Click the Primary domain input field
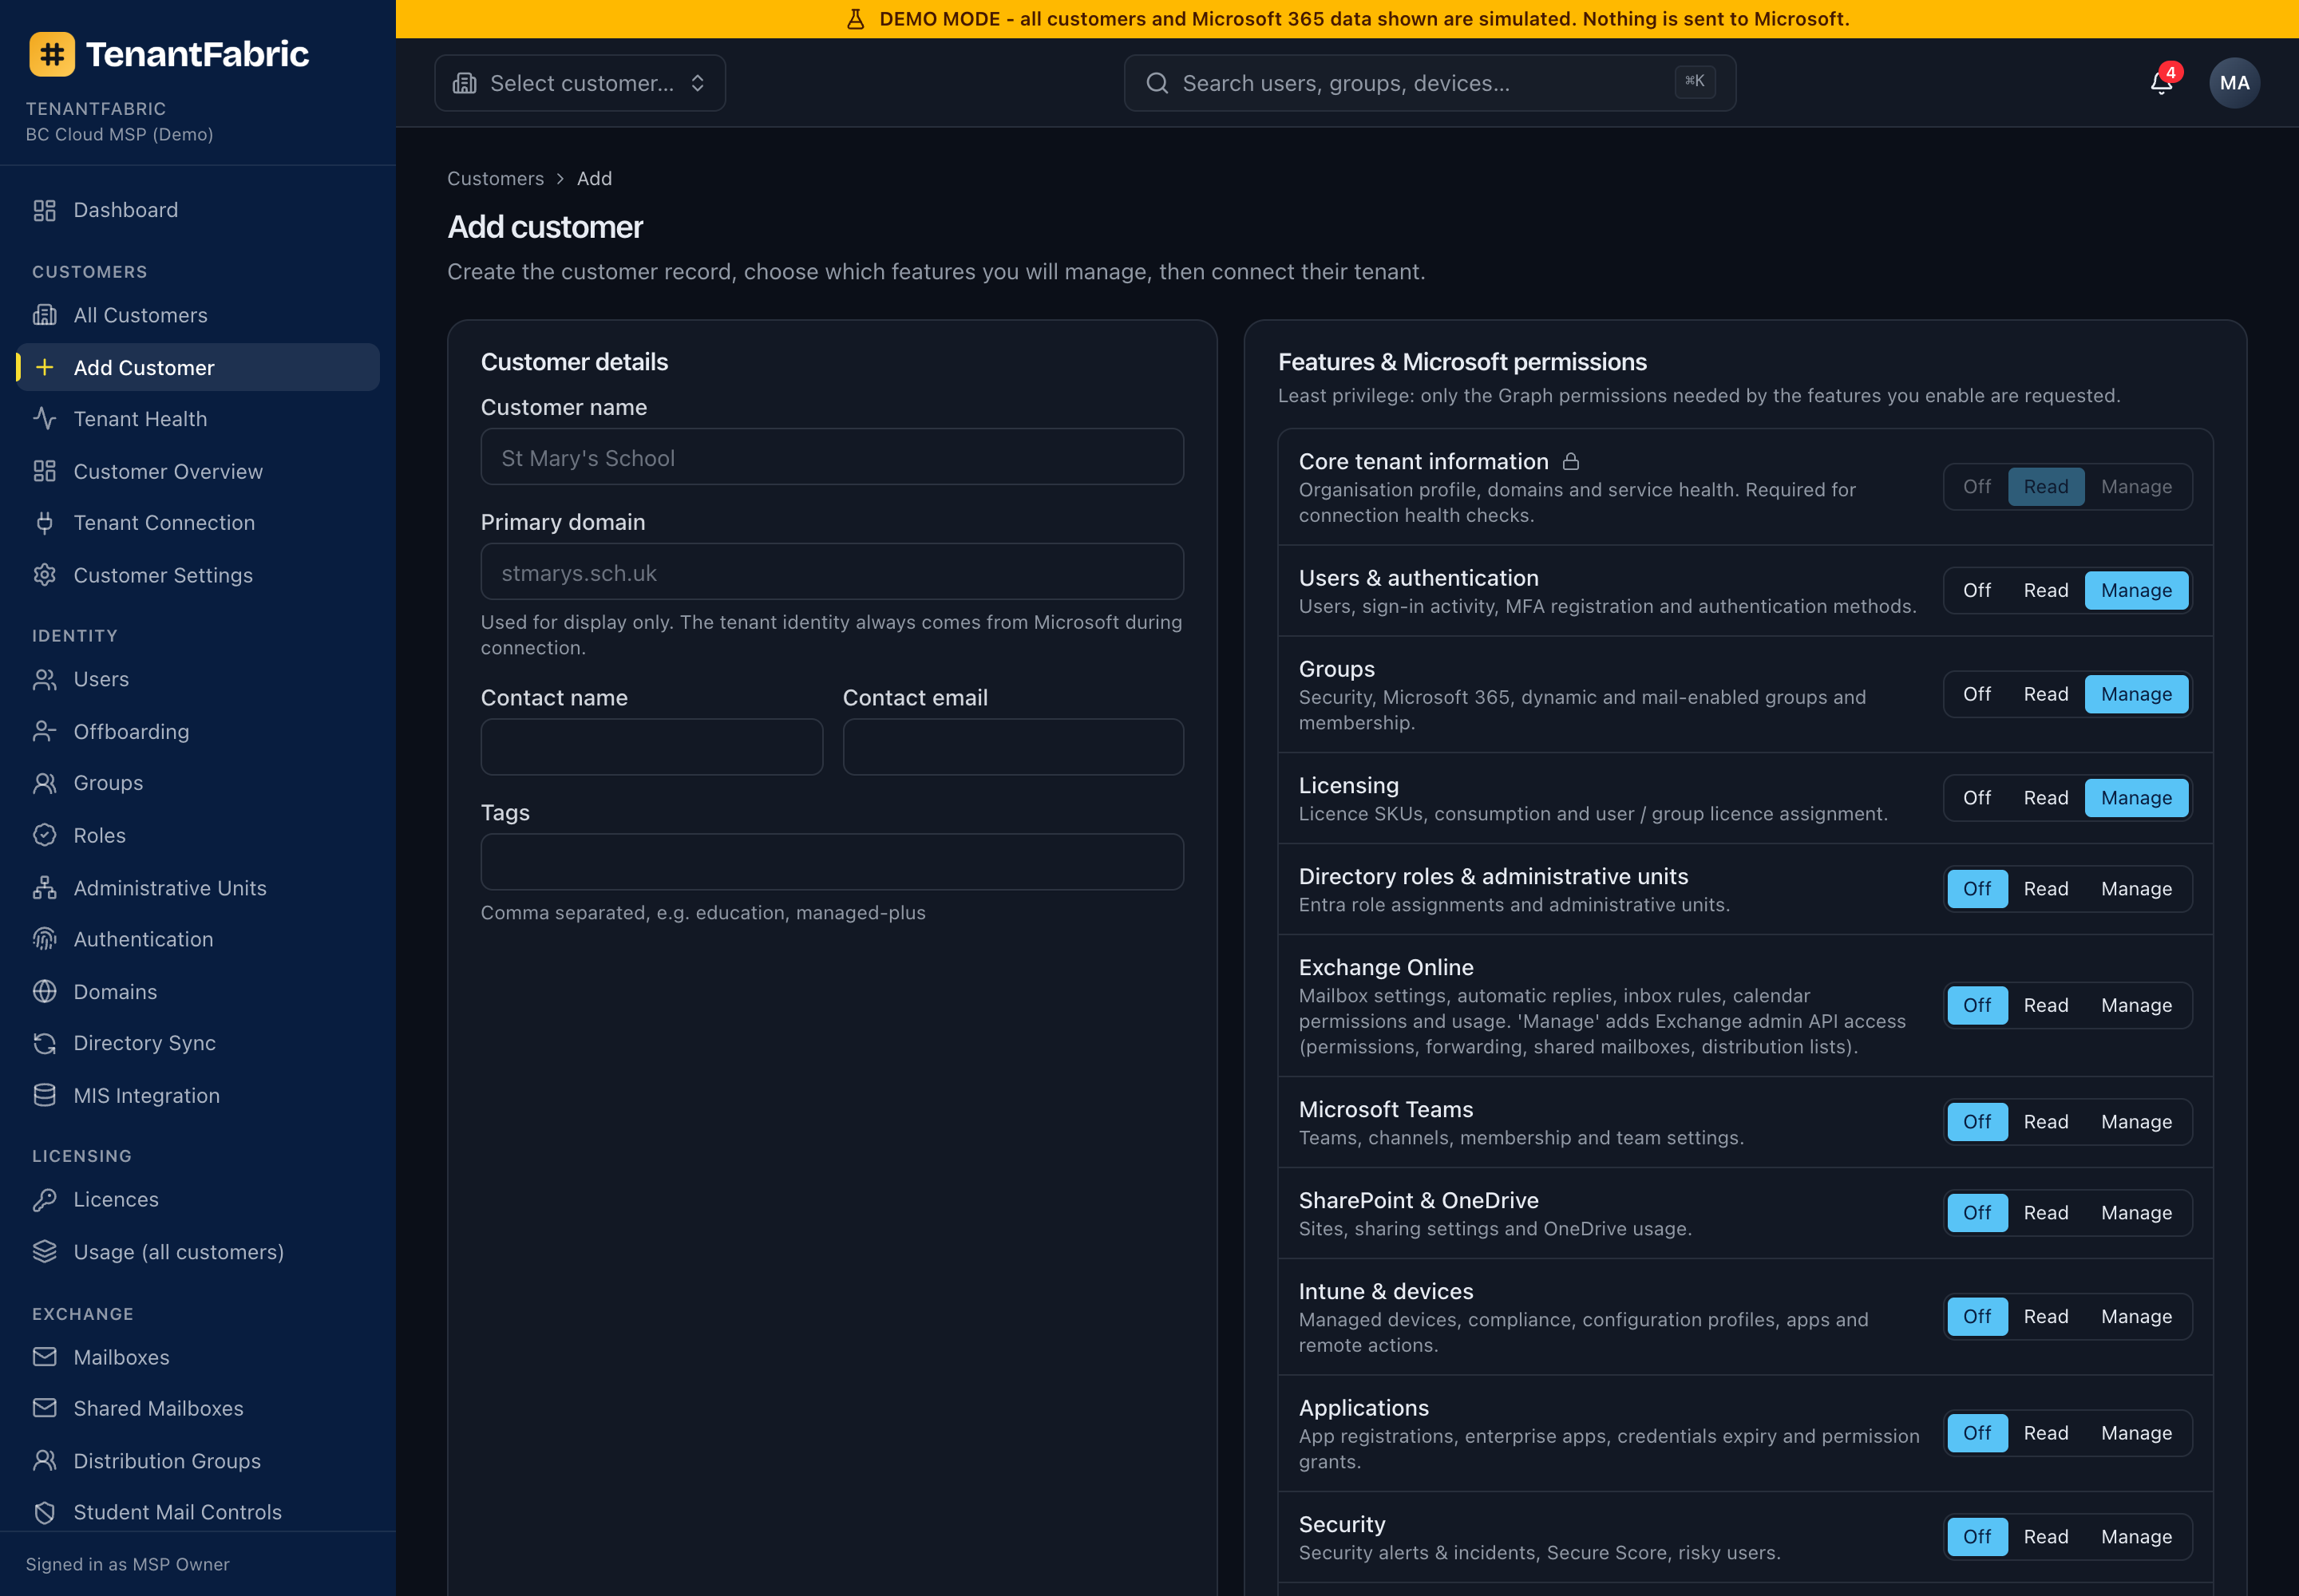Viewport: 2299px width, 1596px height. click(833, 572)
